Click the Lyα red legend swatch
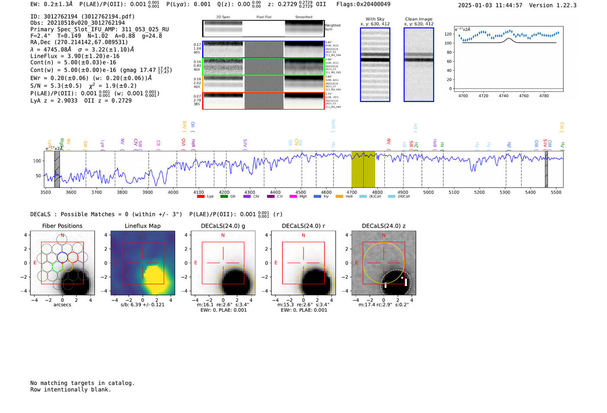This screenshot has width=607, height=413. pyautogui.click(x=201, y=196)
